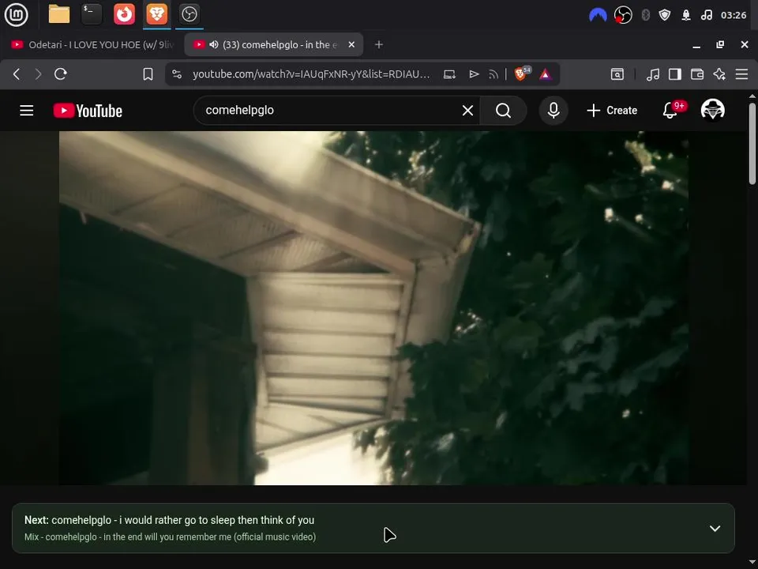Image resolution: width=758 pixels, height=569 pixels.
Task: Launch the Terminal from the panel
Action: 92,14
